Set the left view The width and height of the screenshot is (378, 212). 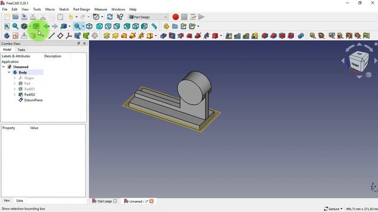144,26
